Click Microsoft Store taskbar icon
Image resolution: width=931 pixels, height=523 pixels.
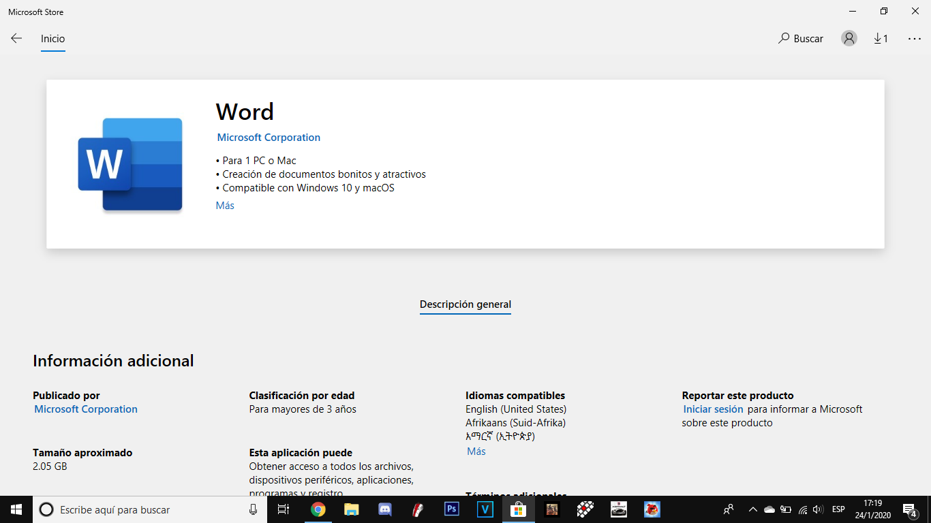click(x=518, y=509)
